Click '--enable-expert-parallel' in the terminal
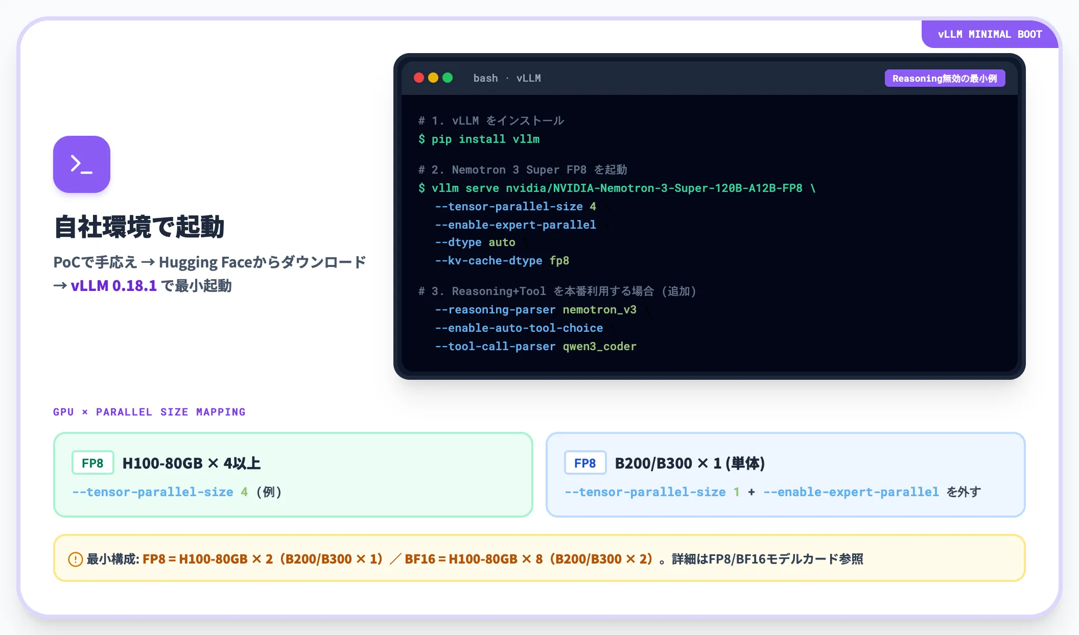 pyautogui.click(x=515, y=225)
